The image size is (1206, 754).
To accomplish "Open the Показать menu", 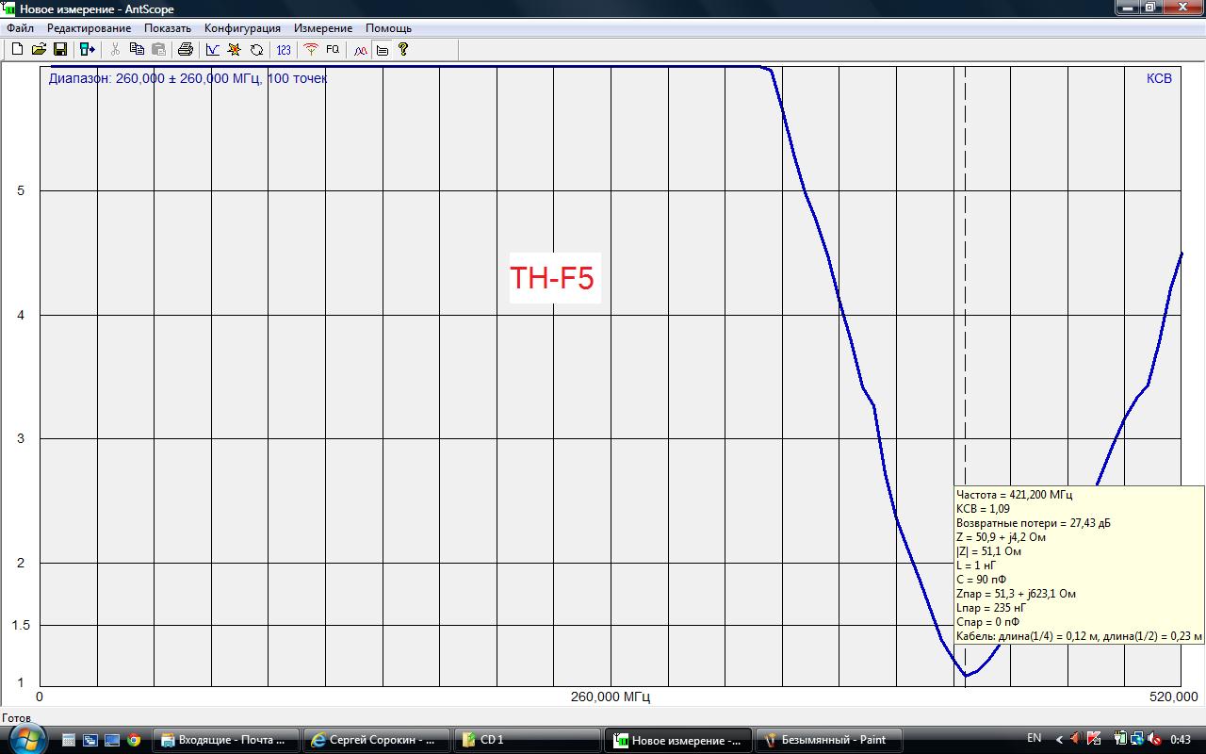I will click(168, 28).
